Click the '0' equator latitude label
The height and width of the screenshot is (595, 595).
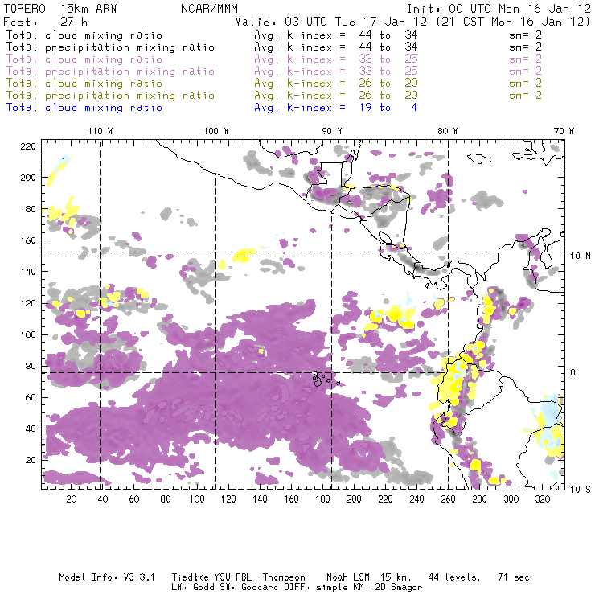tap(573, 372)
